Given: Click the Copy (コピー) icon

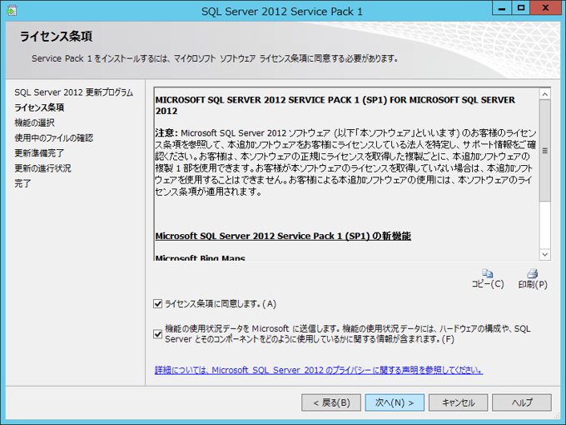Looking at the screenshot, I should (487, 273).
